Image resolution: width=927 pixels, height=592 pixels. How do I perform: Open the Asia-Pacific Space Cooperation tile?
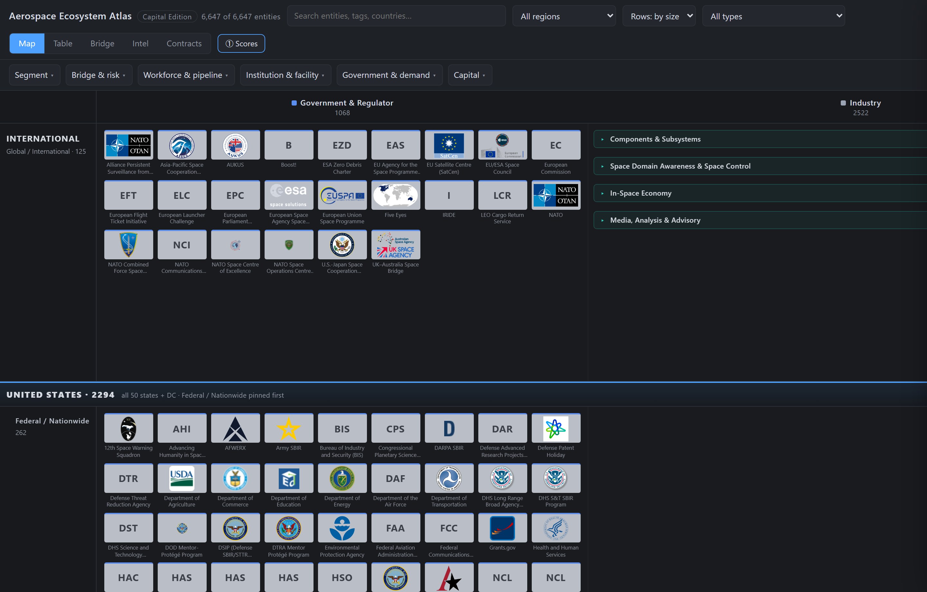(182, 145)
